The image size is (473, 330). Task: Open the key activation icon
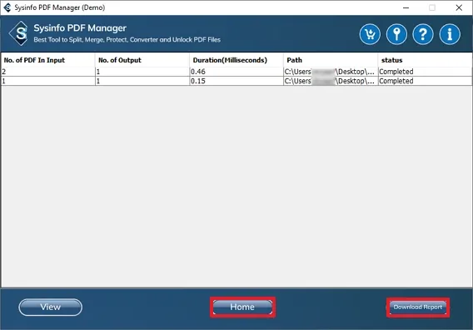(396, 34)
